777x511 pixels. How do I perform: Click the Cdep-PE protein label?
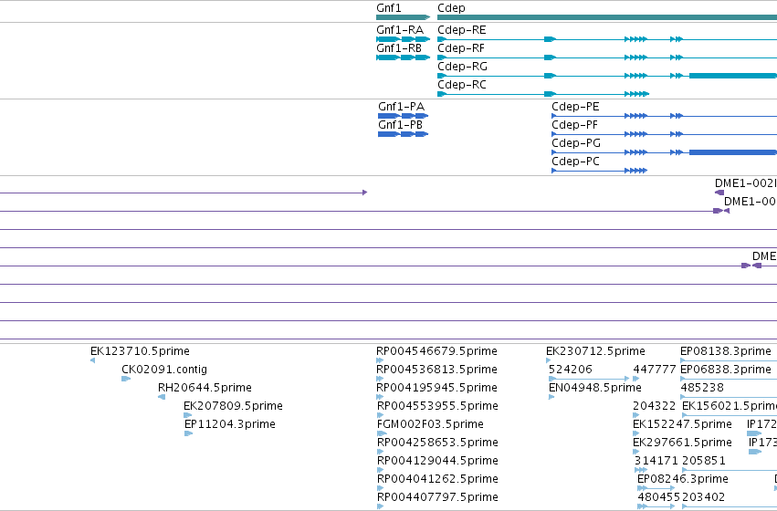pyautogui.click(x=575, y=107)
